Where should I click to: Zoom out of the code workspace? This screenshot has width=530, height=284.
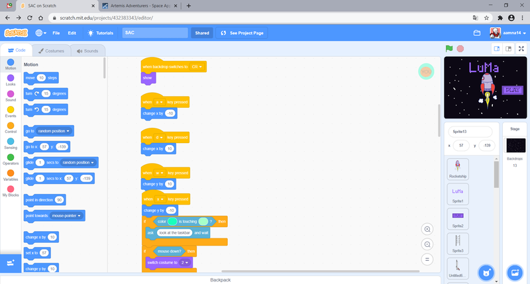[x=427, y=244]
